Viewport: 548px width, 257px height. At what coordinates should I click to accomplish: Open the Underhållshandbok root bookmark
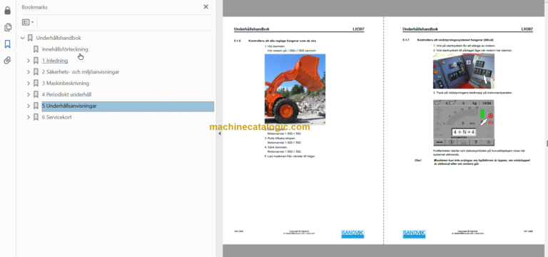click(59, 38)
